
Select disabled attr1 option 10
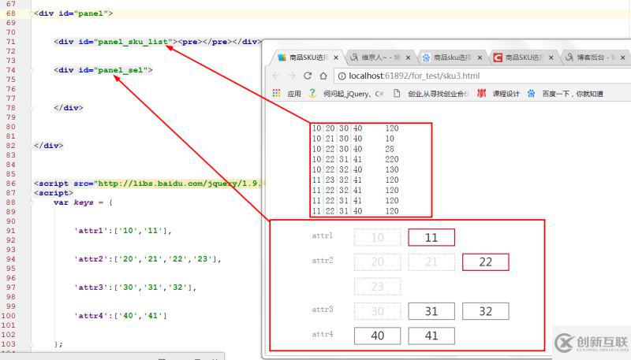click(x=378, y=237)
